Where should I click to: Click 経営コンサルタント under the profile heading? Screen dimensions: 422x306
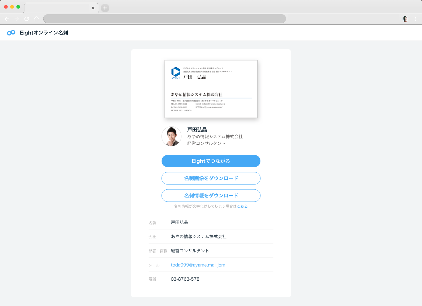click(206, 143)
